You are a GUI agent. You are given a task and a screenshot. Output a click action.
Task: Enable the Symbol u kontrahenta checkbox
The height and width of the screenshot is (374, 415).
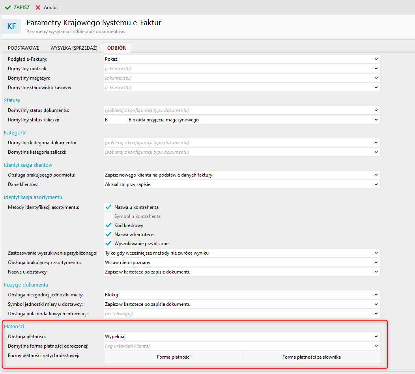tap(108, 216)
